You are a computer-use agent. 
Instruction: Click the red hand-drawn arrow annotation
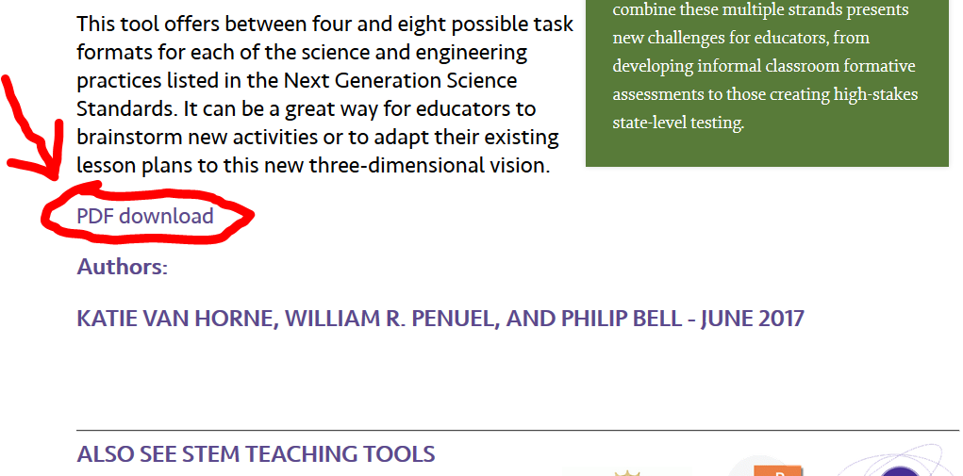34,127
